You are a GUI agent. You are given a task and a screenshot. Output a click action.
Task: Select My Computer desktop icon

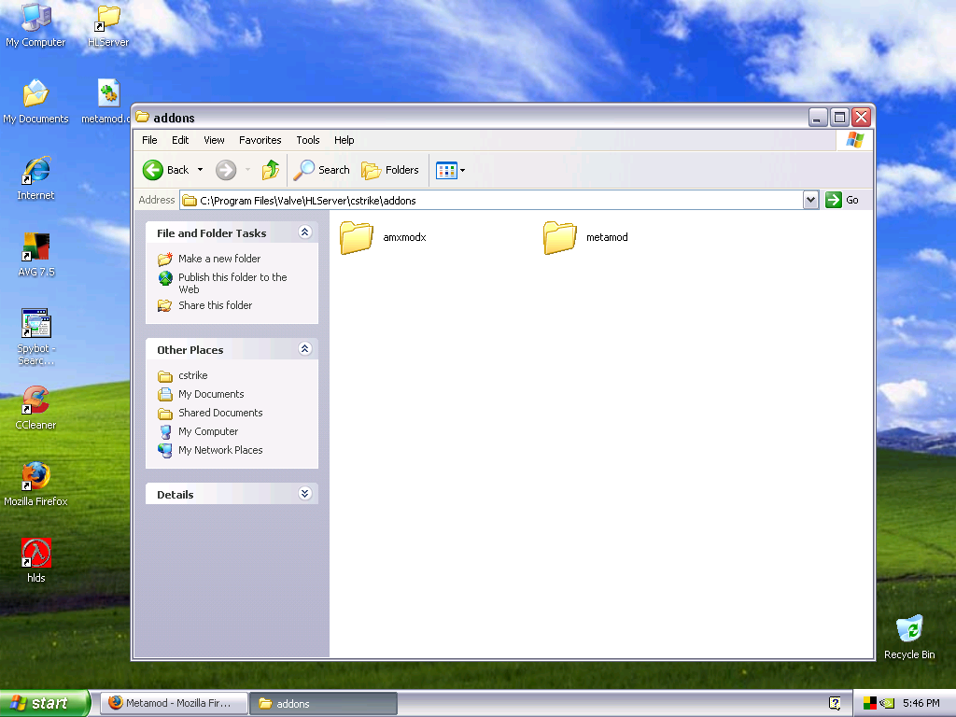[36, 24]
